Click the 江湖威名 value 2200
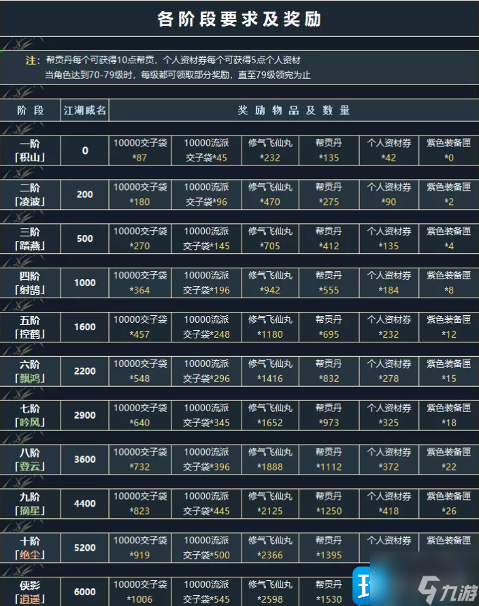This screenshot has height=606, width=479. point(84,371)
